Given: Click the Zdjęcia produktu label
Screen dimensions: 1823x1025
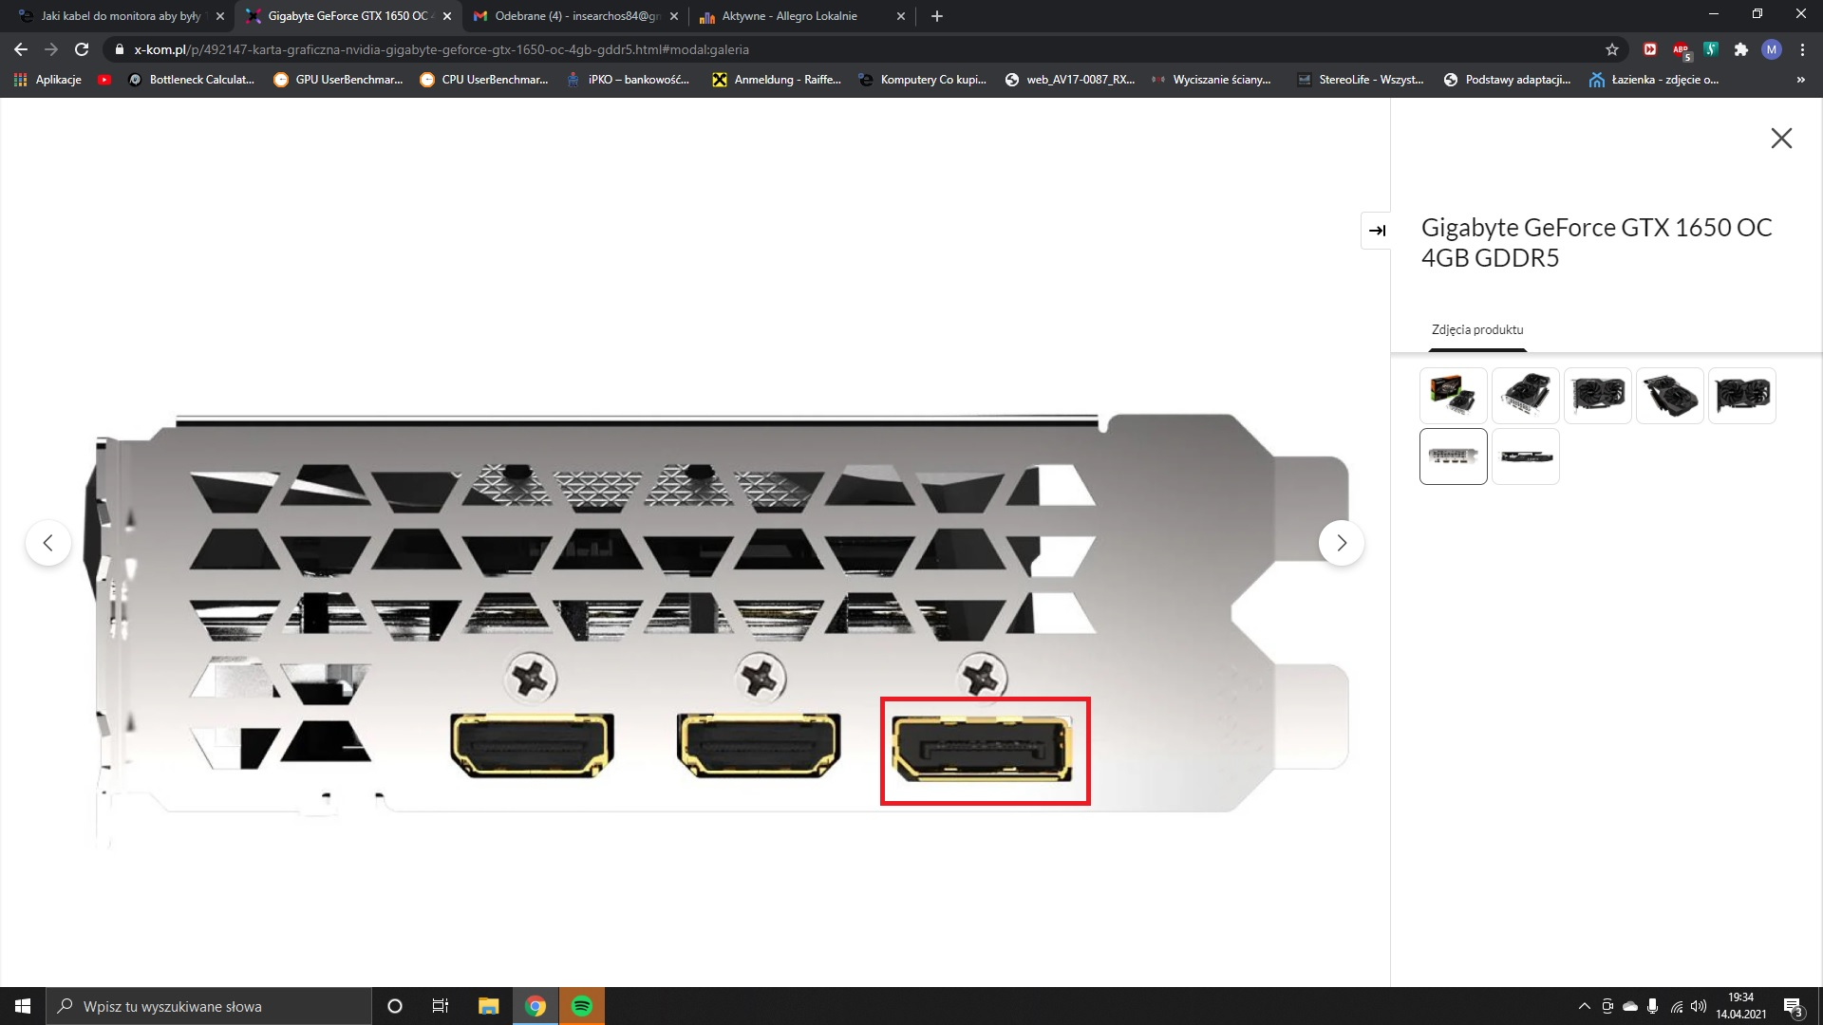Looking at the screenshot, I should click(x=1475, y=329).
